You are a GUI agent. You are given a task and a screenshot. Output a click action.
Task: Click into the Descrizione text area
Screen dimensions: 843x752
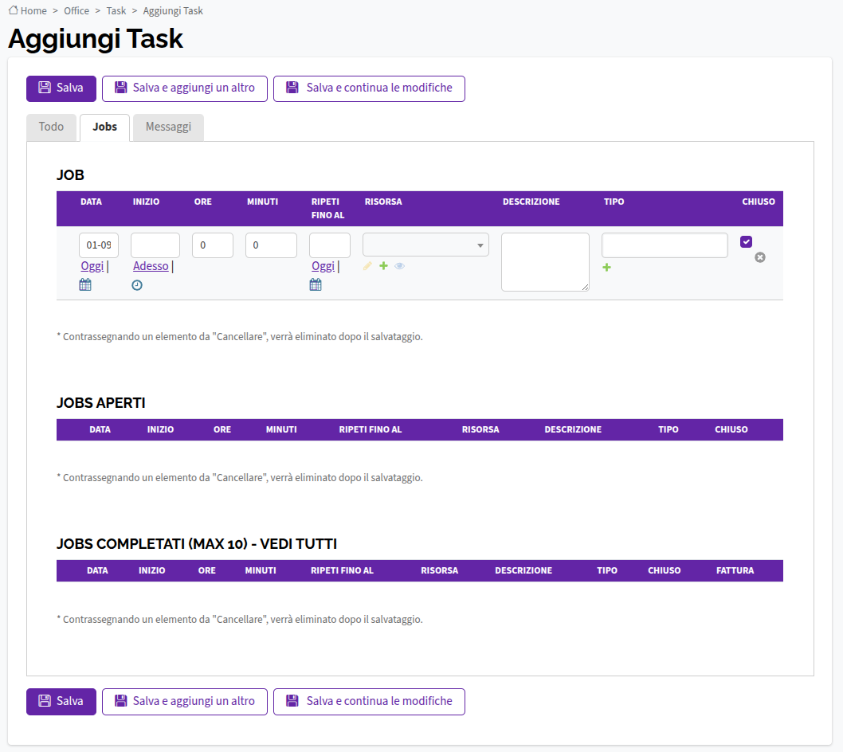(546, 262)
